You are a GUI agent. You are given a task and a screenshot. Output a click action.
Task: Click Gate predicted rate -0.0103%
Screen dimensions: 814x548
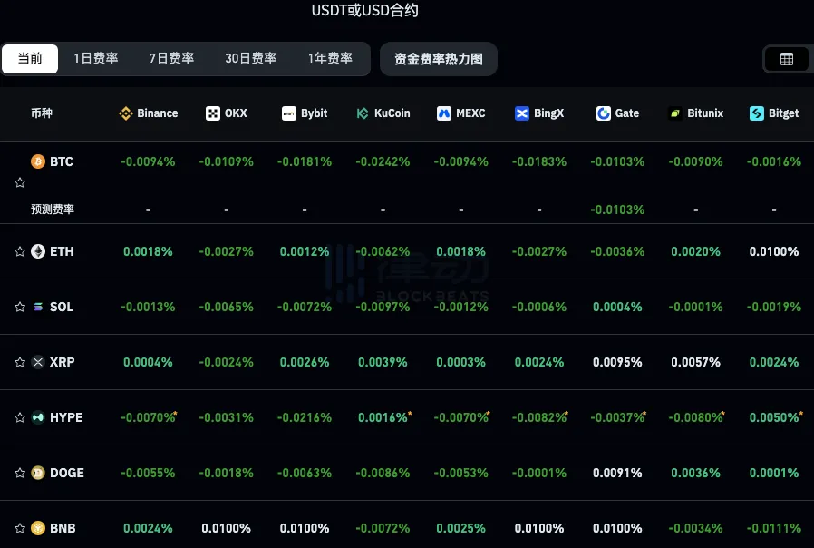point(617,210)
